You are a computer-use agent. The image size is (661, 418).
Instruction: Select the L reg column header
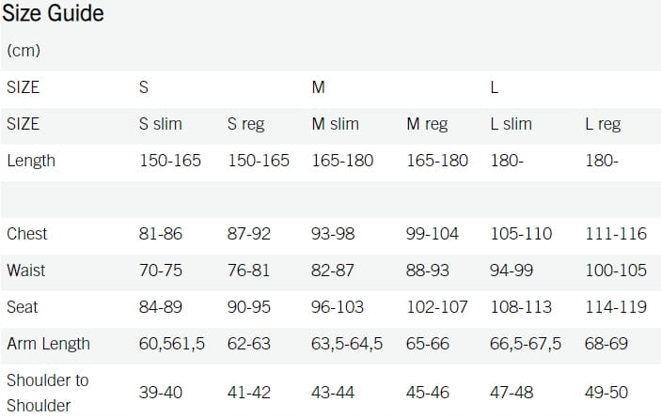pyautogui.click(x=603, y=124)
